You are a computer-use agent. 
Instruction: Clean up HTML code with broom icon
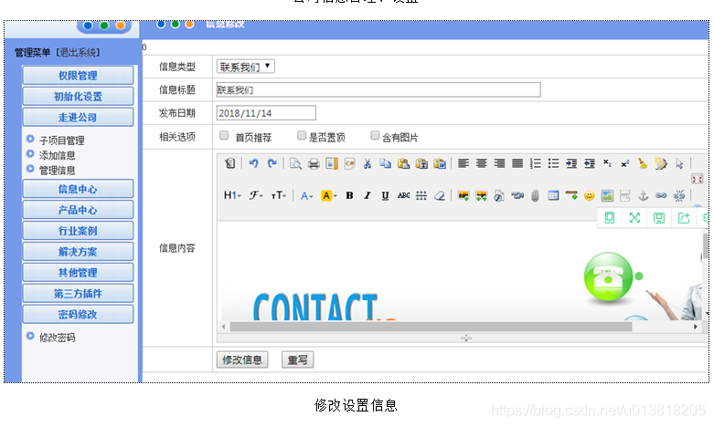(643, 163)
